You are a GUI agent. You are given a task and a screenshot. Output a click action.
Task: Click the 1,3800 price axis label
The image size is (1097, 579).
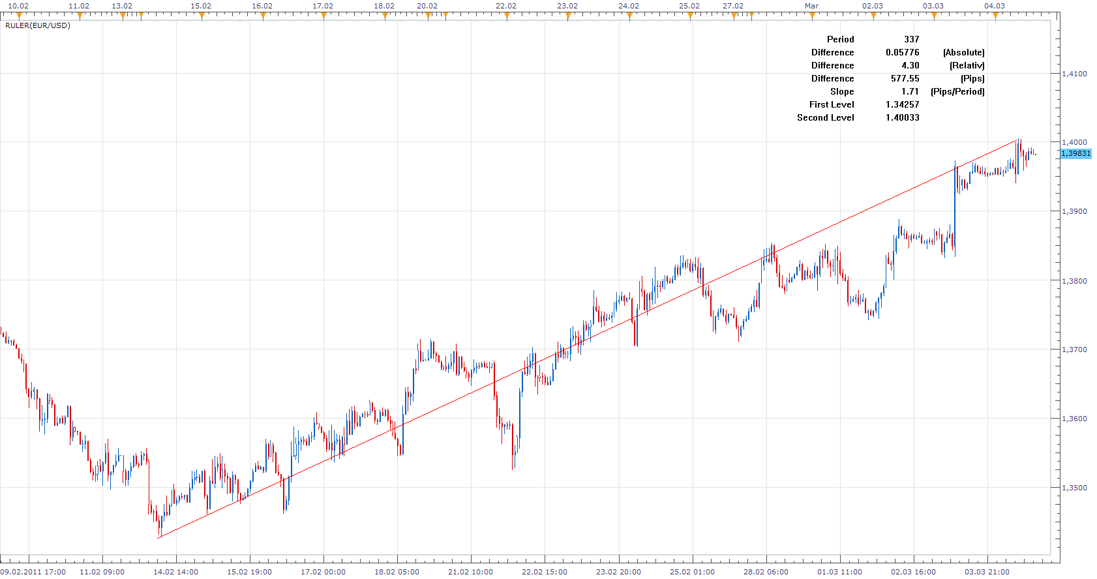[1075, 281]
